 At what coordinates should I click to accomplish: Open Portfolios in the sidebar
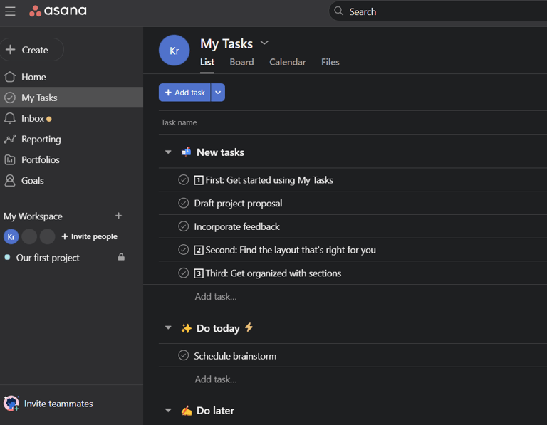[71, 159]
